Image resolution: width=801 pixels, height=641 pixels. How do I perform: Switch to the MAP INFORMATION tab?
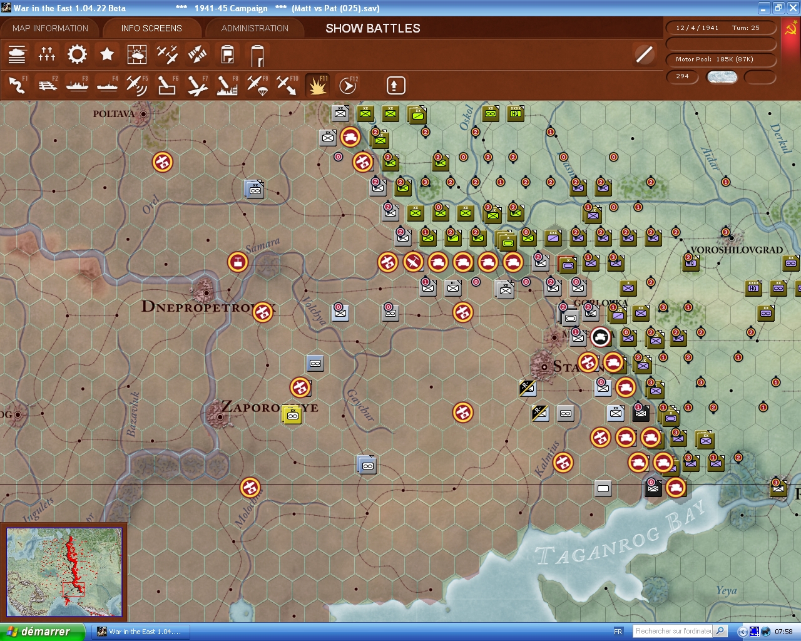50,28
